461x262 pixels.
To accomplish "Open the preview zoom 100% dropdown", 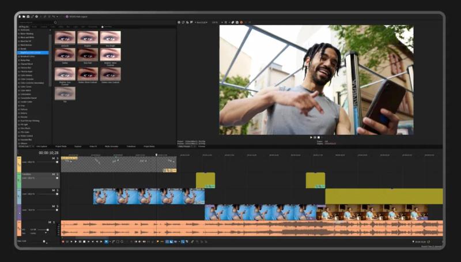I will pos(217,22).
